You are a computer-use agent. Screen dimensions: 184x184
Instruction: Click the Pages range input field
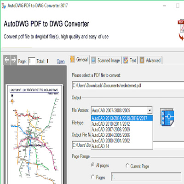point(146,177)
